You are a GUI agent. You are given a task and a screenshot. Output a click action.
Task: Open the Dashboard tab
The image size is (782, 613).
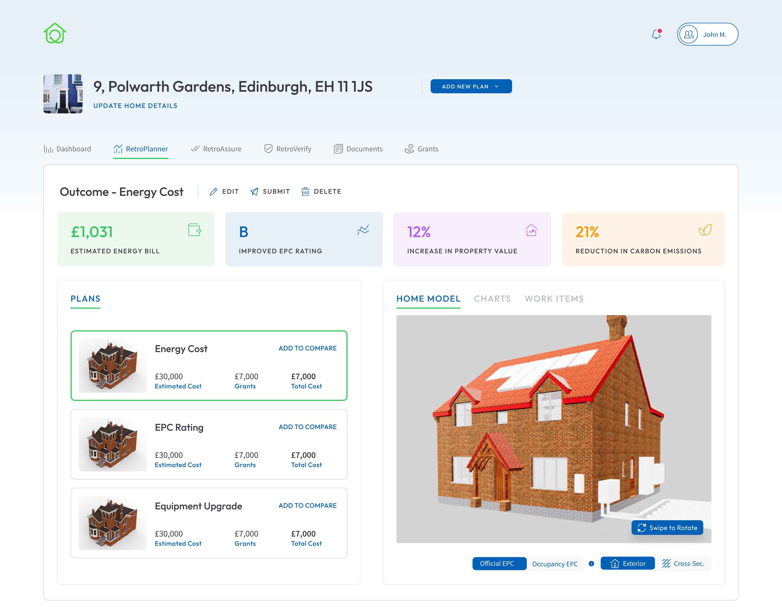(x=68, y=149)
